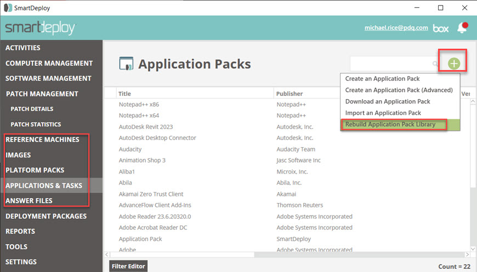Select the Aliba1 row

point(127,171)
